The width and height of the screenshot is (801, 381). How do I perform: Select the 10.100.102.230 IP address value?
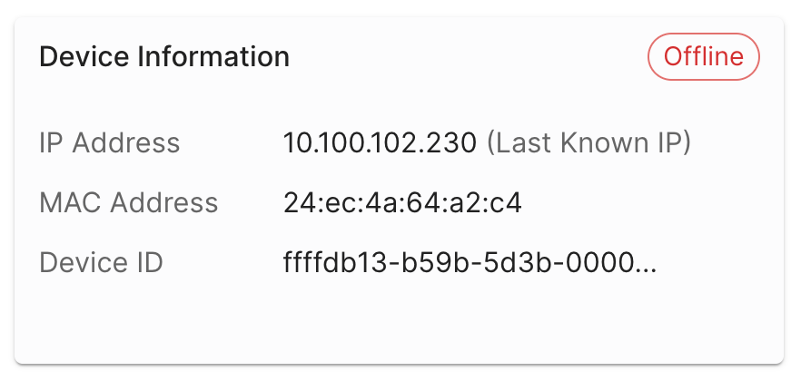click(x=380, y=142)
